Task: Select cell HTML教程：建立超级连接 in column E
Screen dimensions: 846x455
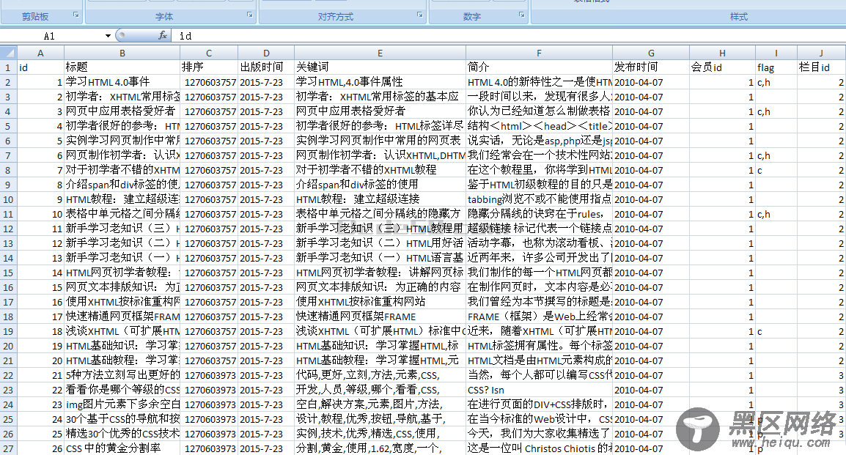Action: pyautogui.click(x=380, y=199)
